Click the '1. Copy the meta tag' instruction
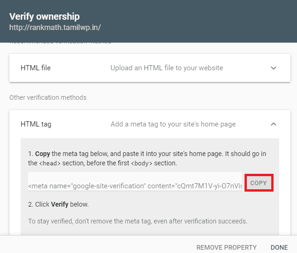The image size is (297, 253). click(x=147, y=158)
